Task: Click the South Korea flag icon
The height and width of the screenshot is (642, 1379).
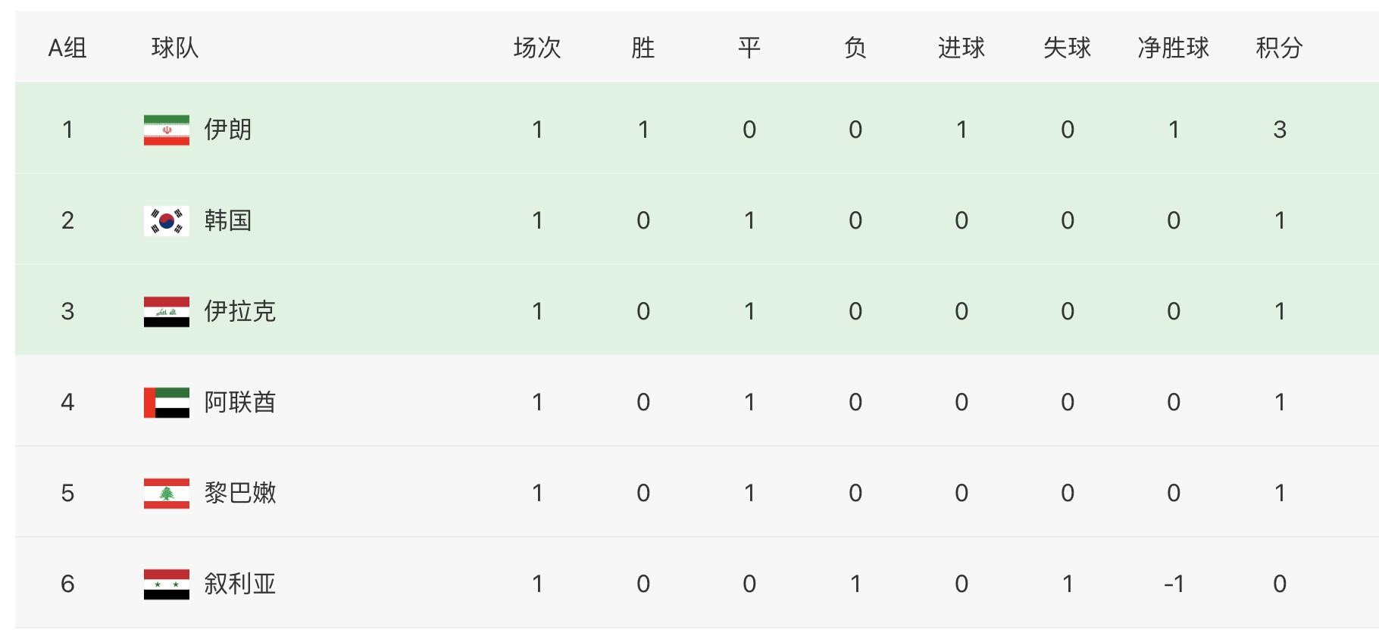Action: [167, 220]
